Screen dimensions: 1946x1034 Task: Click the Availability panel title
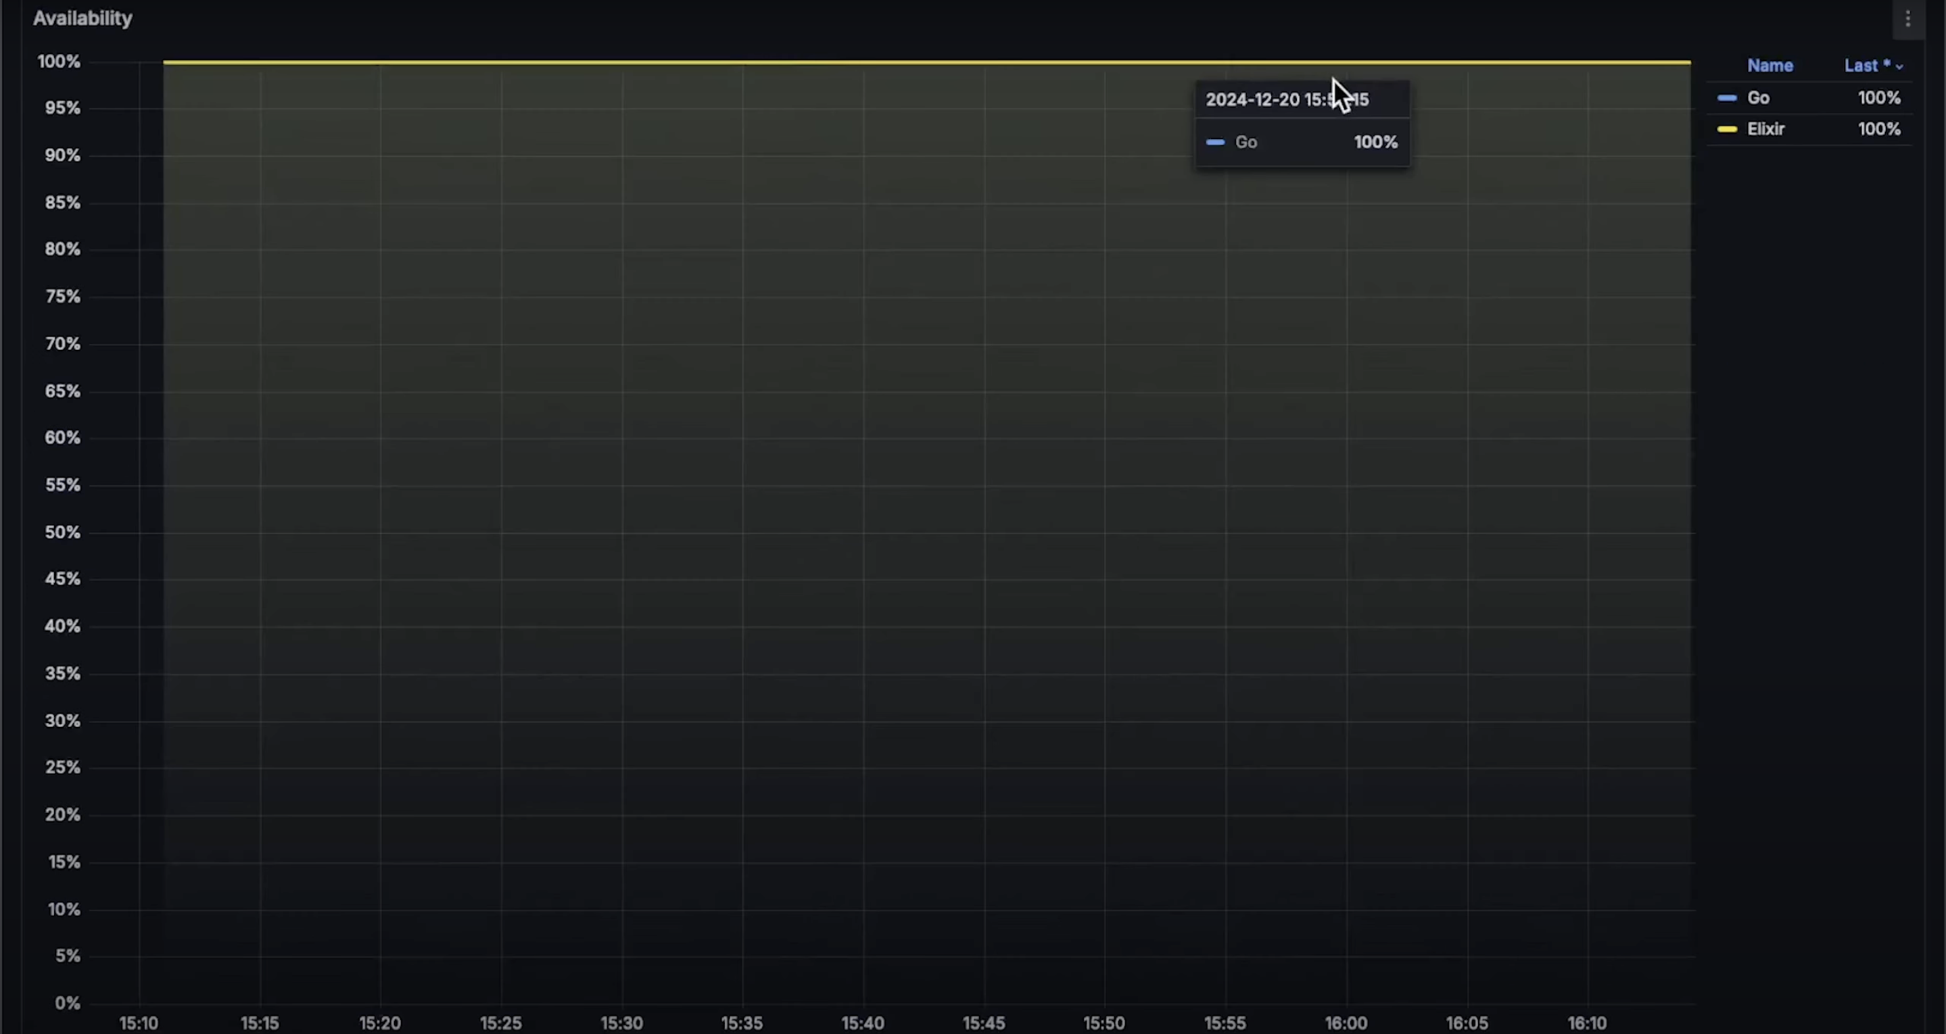(82, 18)
